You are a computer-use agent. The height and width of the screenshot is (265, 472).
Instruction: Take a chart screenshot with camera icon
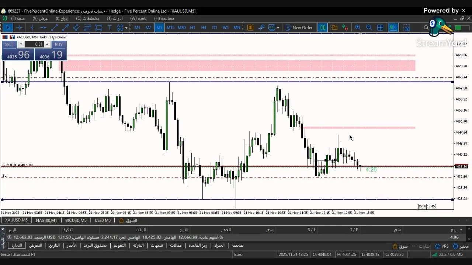[x=407, y=28]
